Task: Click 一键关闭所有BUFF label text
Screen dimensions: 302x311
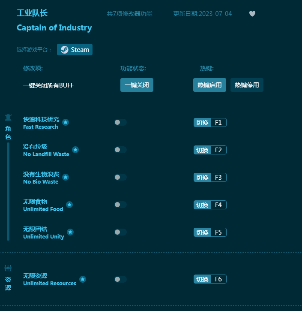Action: tap(48, 85)
